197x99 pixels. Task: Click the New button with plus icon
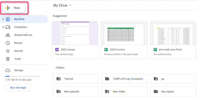(x=14, y=8)
